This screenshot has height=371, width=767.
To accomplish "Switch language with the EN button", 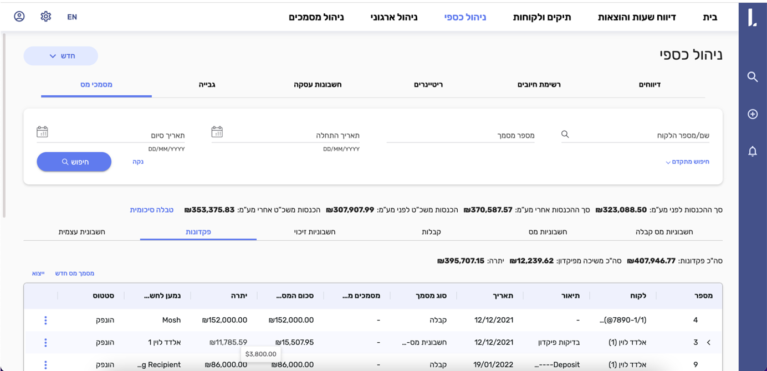I will pos(72,17).
